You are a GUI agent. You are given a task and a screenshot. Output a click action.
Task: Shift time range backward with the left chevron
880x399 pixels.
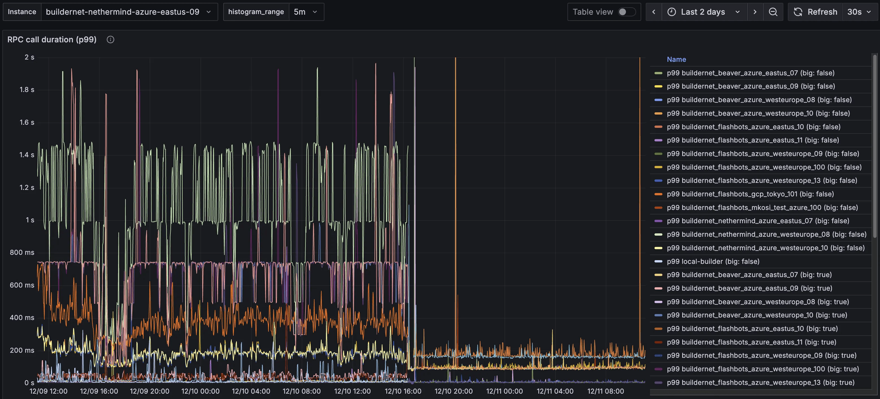pyautogui.click(x=654, y=12)
